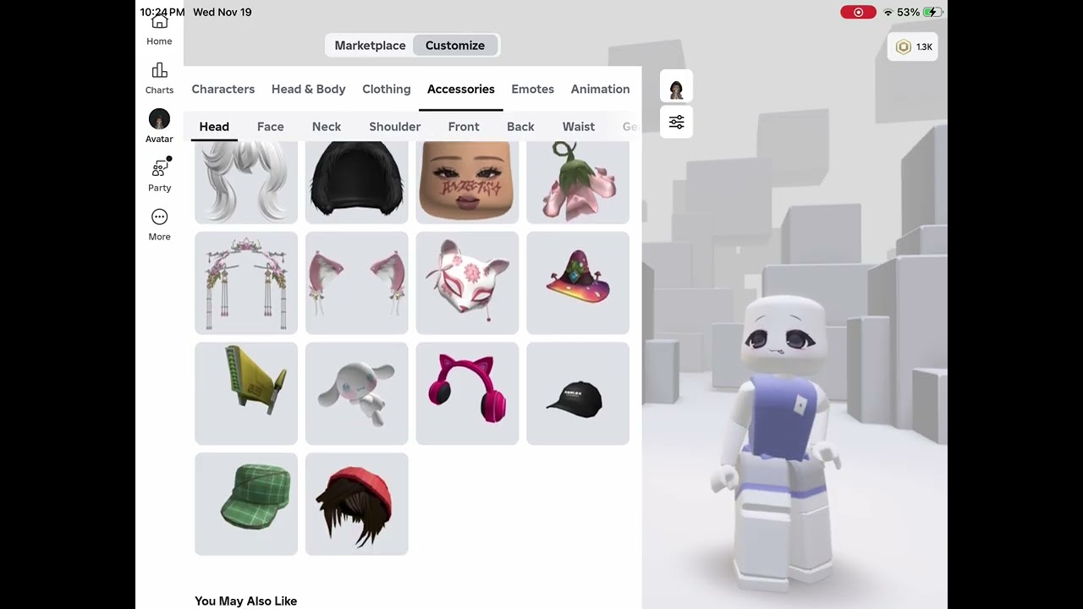Viewport: 1083px width, 609px height.
Task: Open the avatar outfit preview icon
Action: 676,87
